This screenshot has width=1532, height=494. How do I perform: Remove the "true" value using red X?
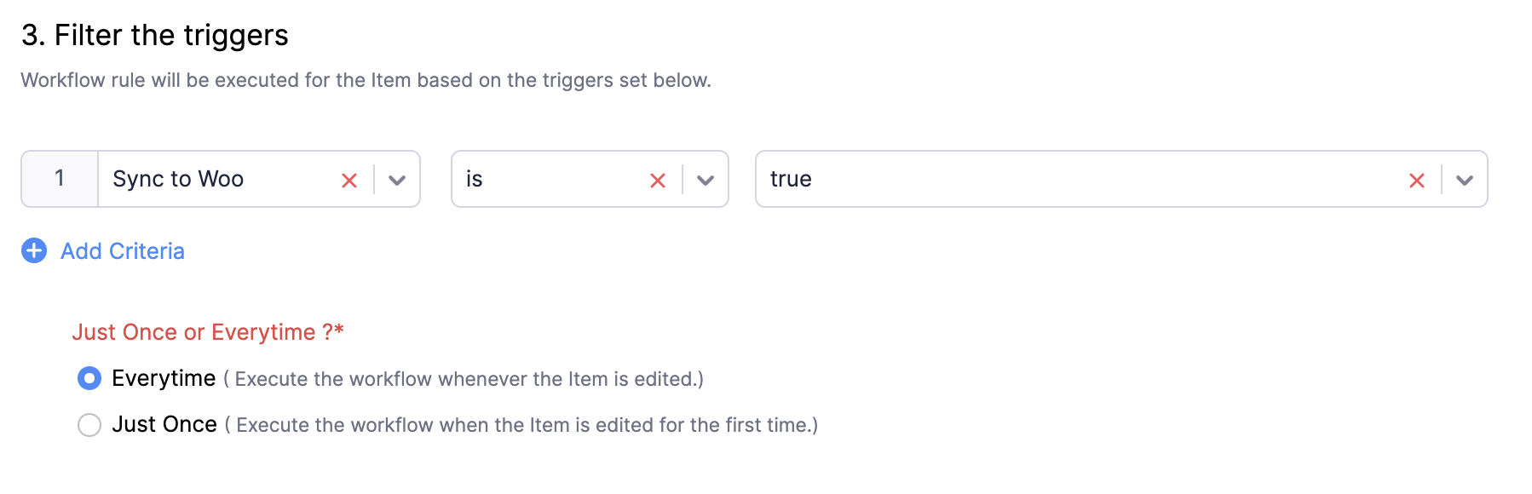[x=1417, y=181]
